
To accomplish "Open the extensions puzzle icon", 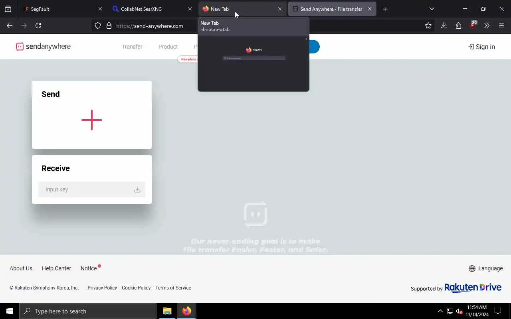I will [458, 26].
